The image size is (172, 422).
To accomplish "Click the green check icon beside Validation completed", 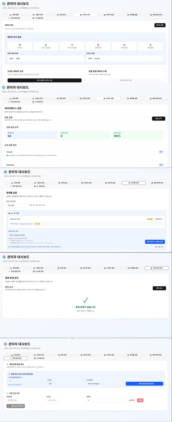I will point(7,155).
